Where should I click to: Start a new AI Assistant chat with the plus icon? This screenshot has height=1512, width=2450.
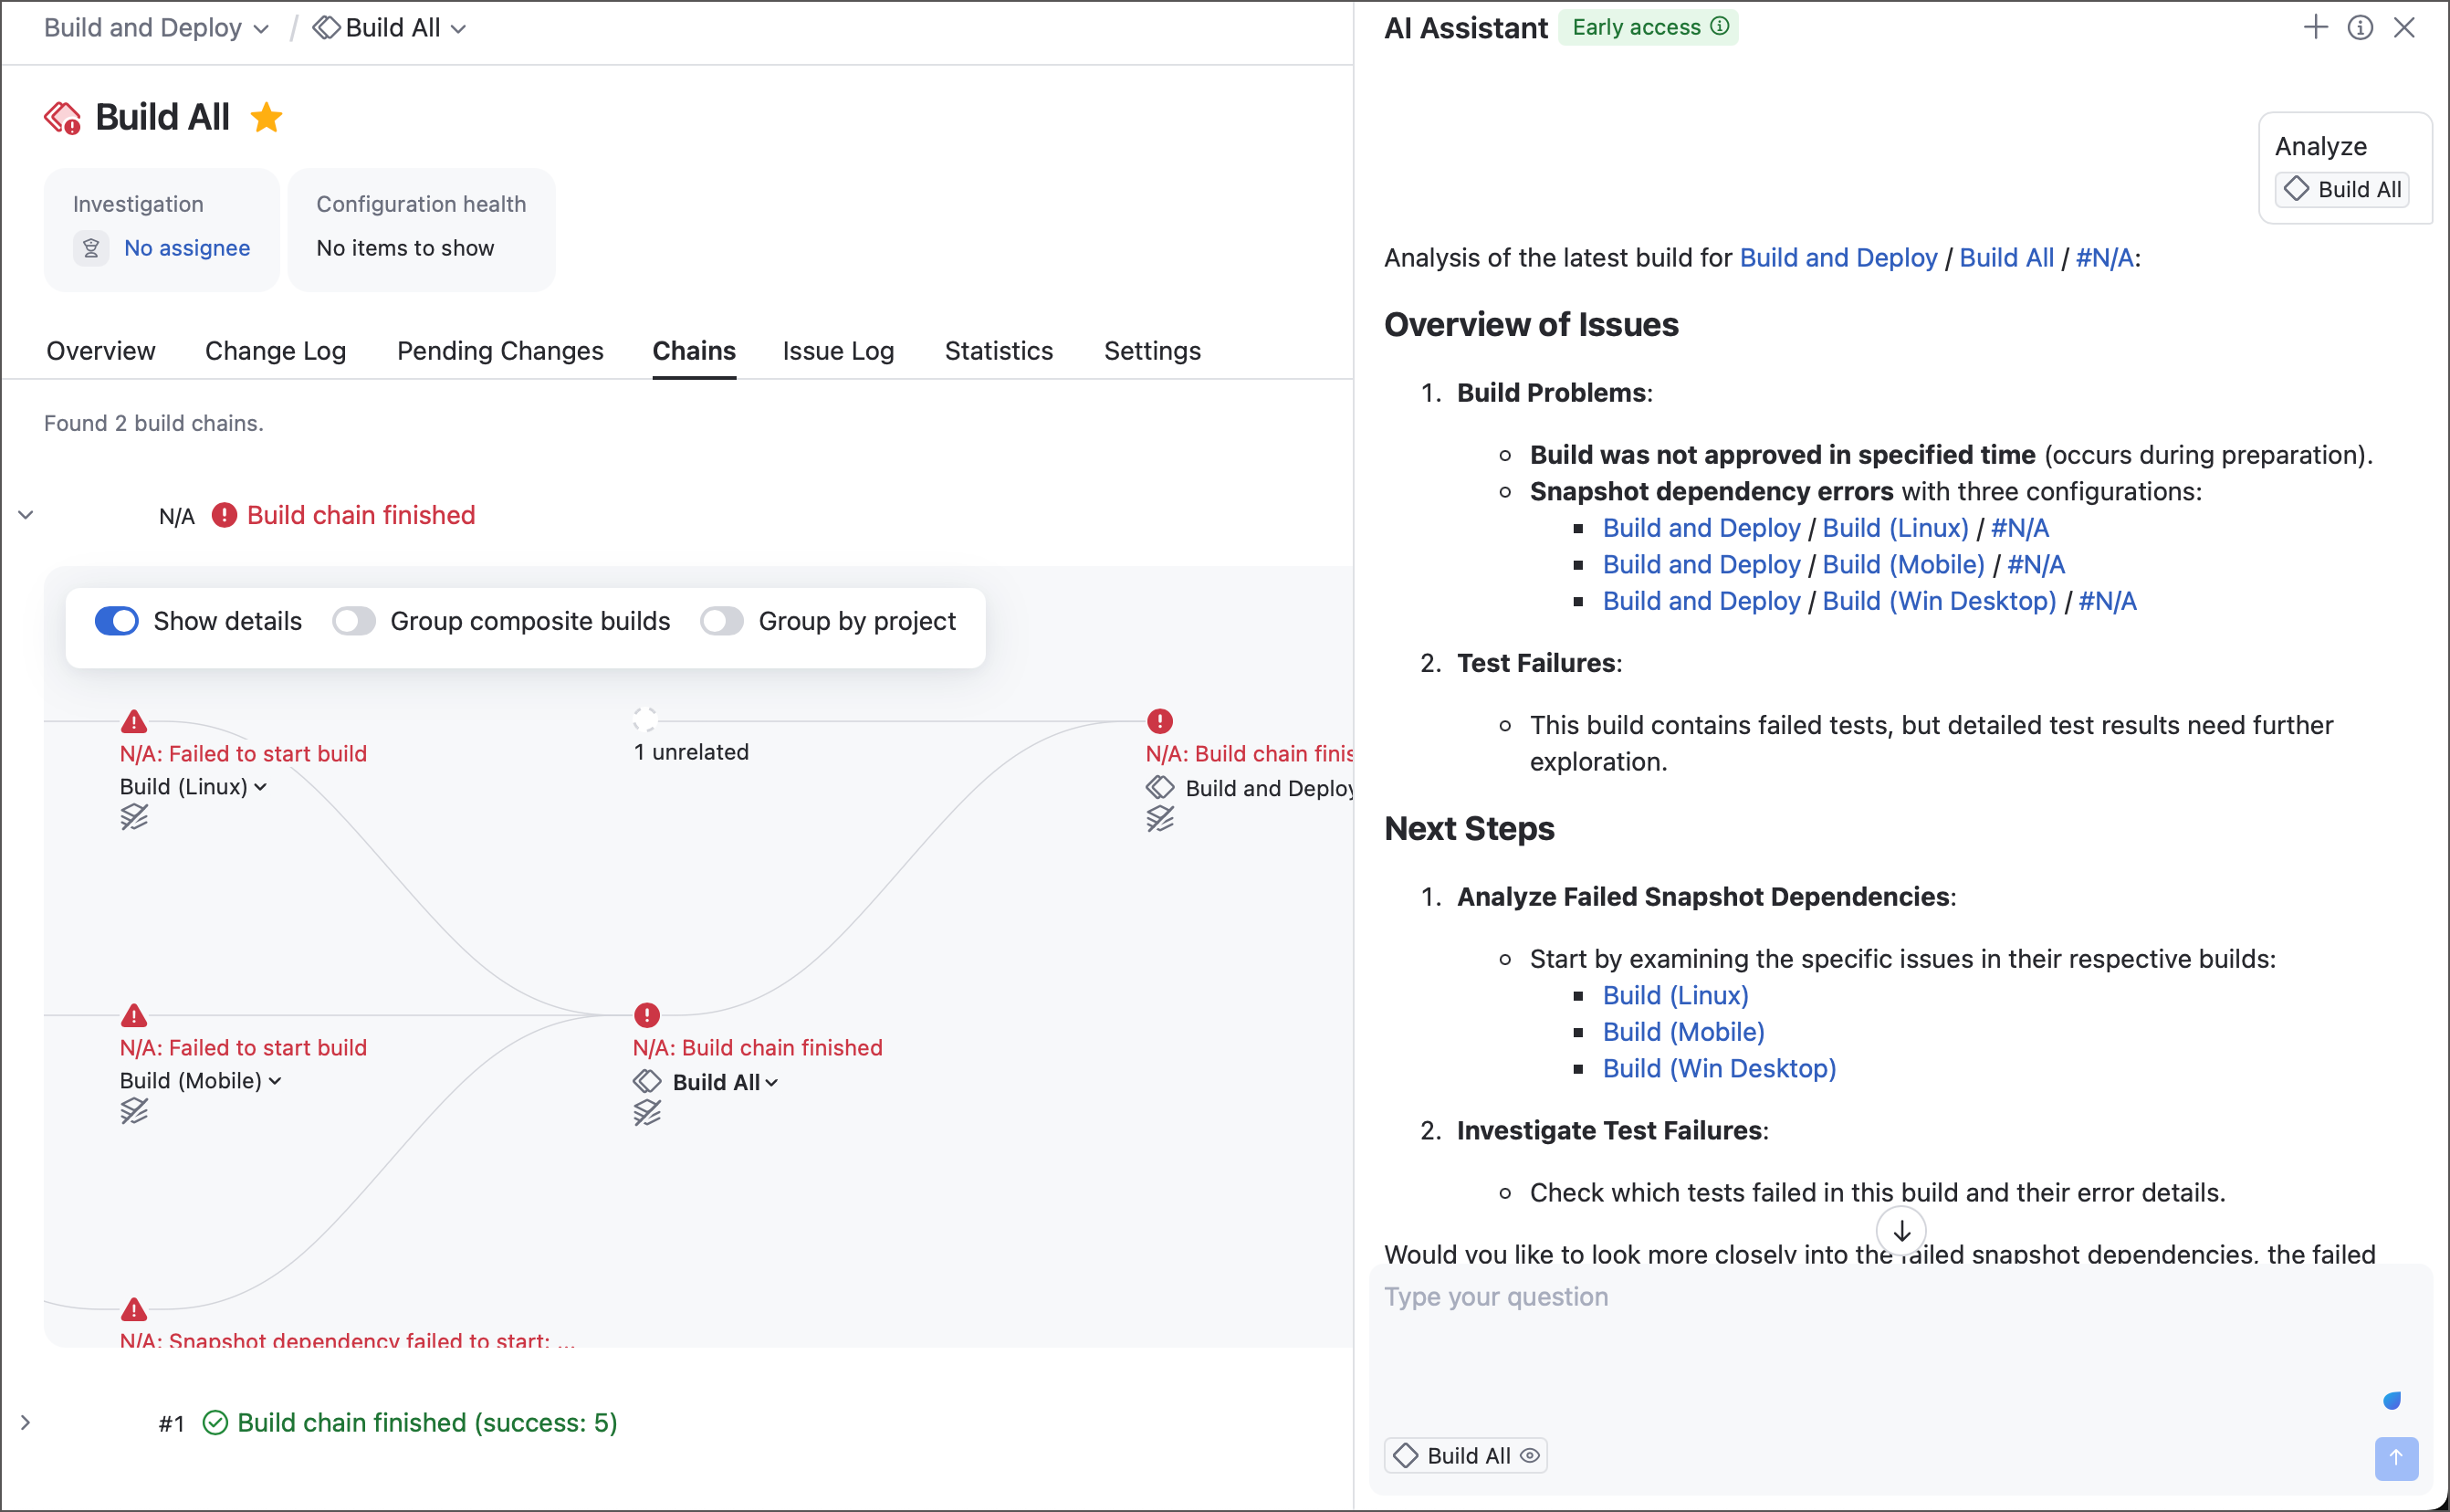[2315, 27]
